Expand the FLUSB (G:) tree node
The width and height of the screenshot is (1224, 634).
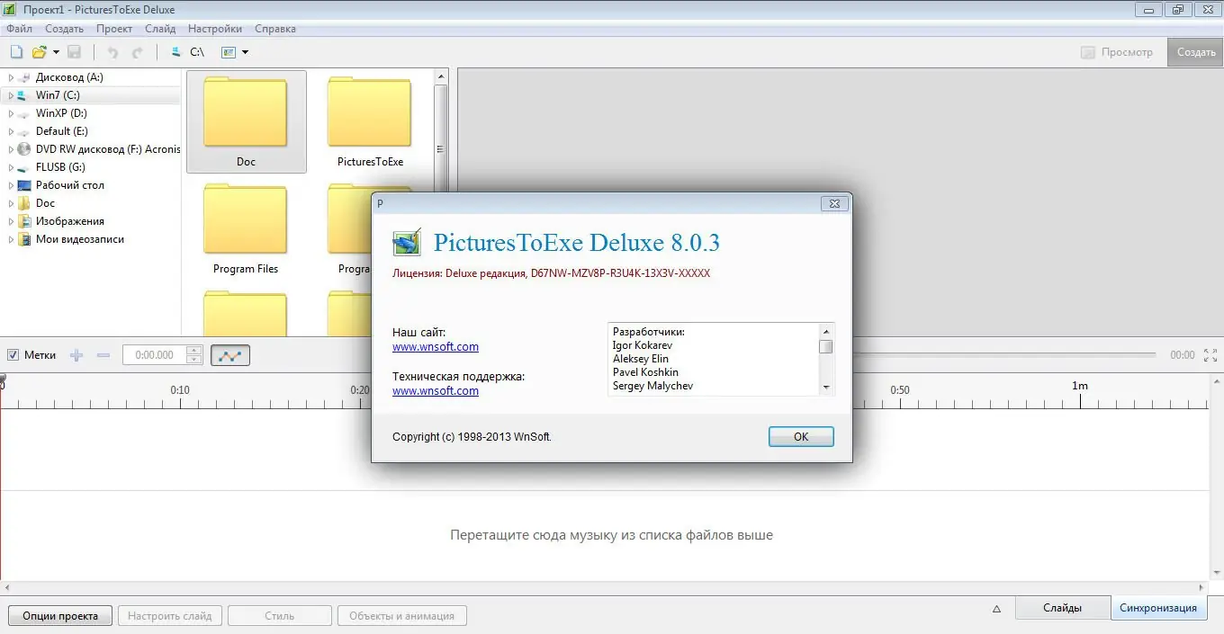tap(11, 167)
